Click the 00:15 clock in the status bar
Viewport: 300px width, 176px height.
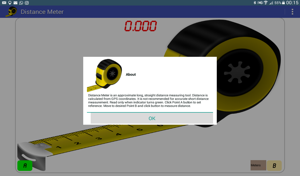292,3
